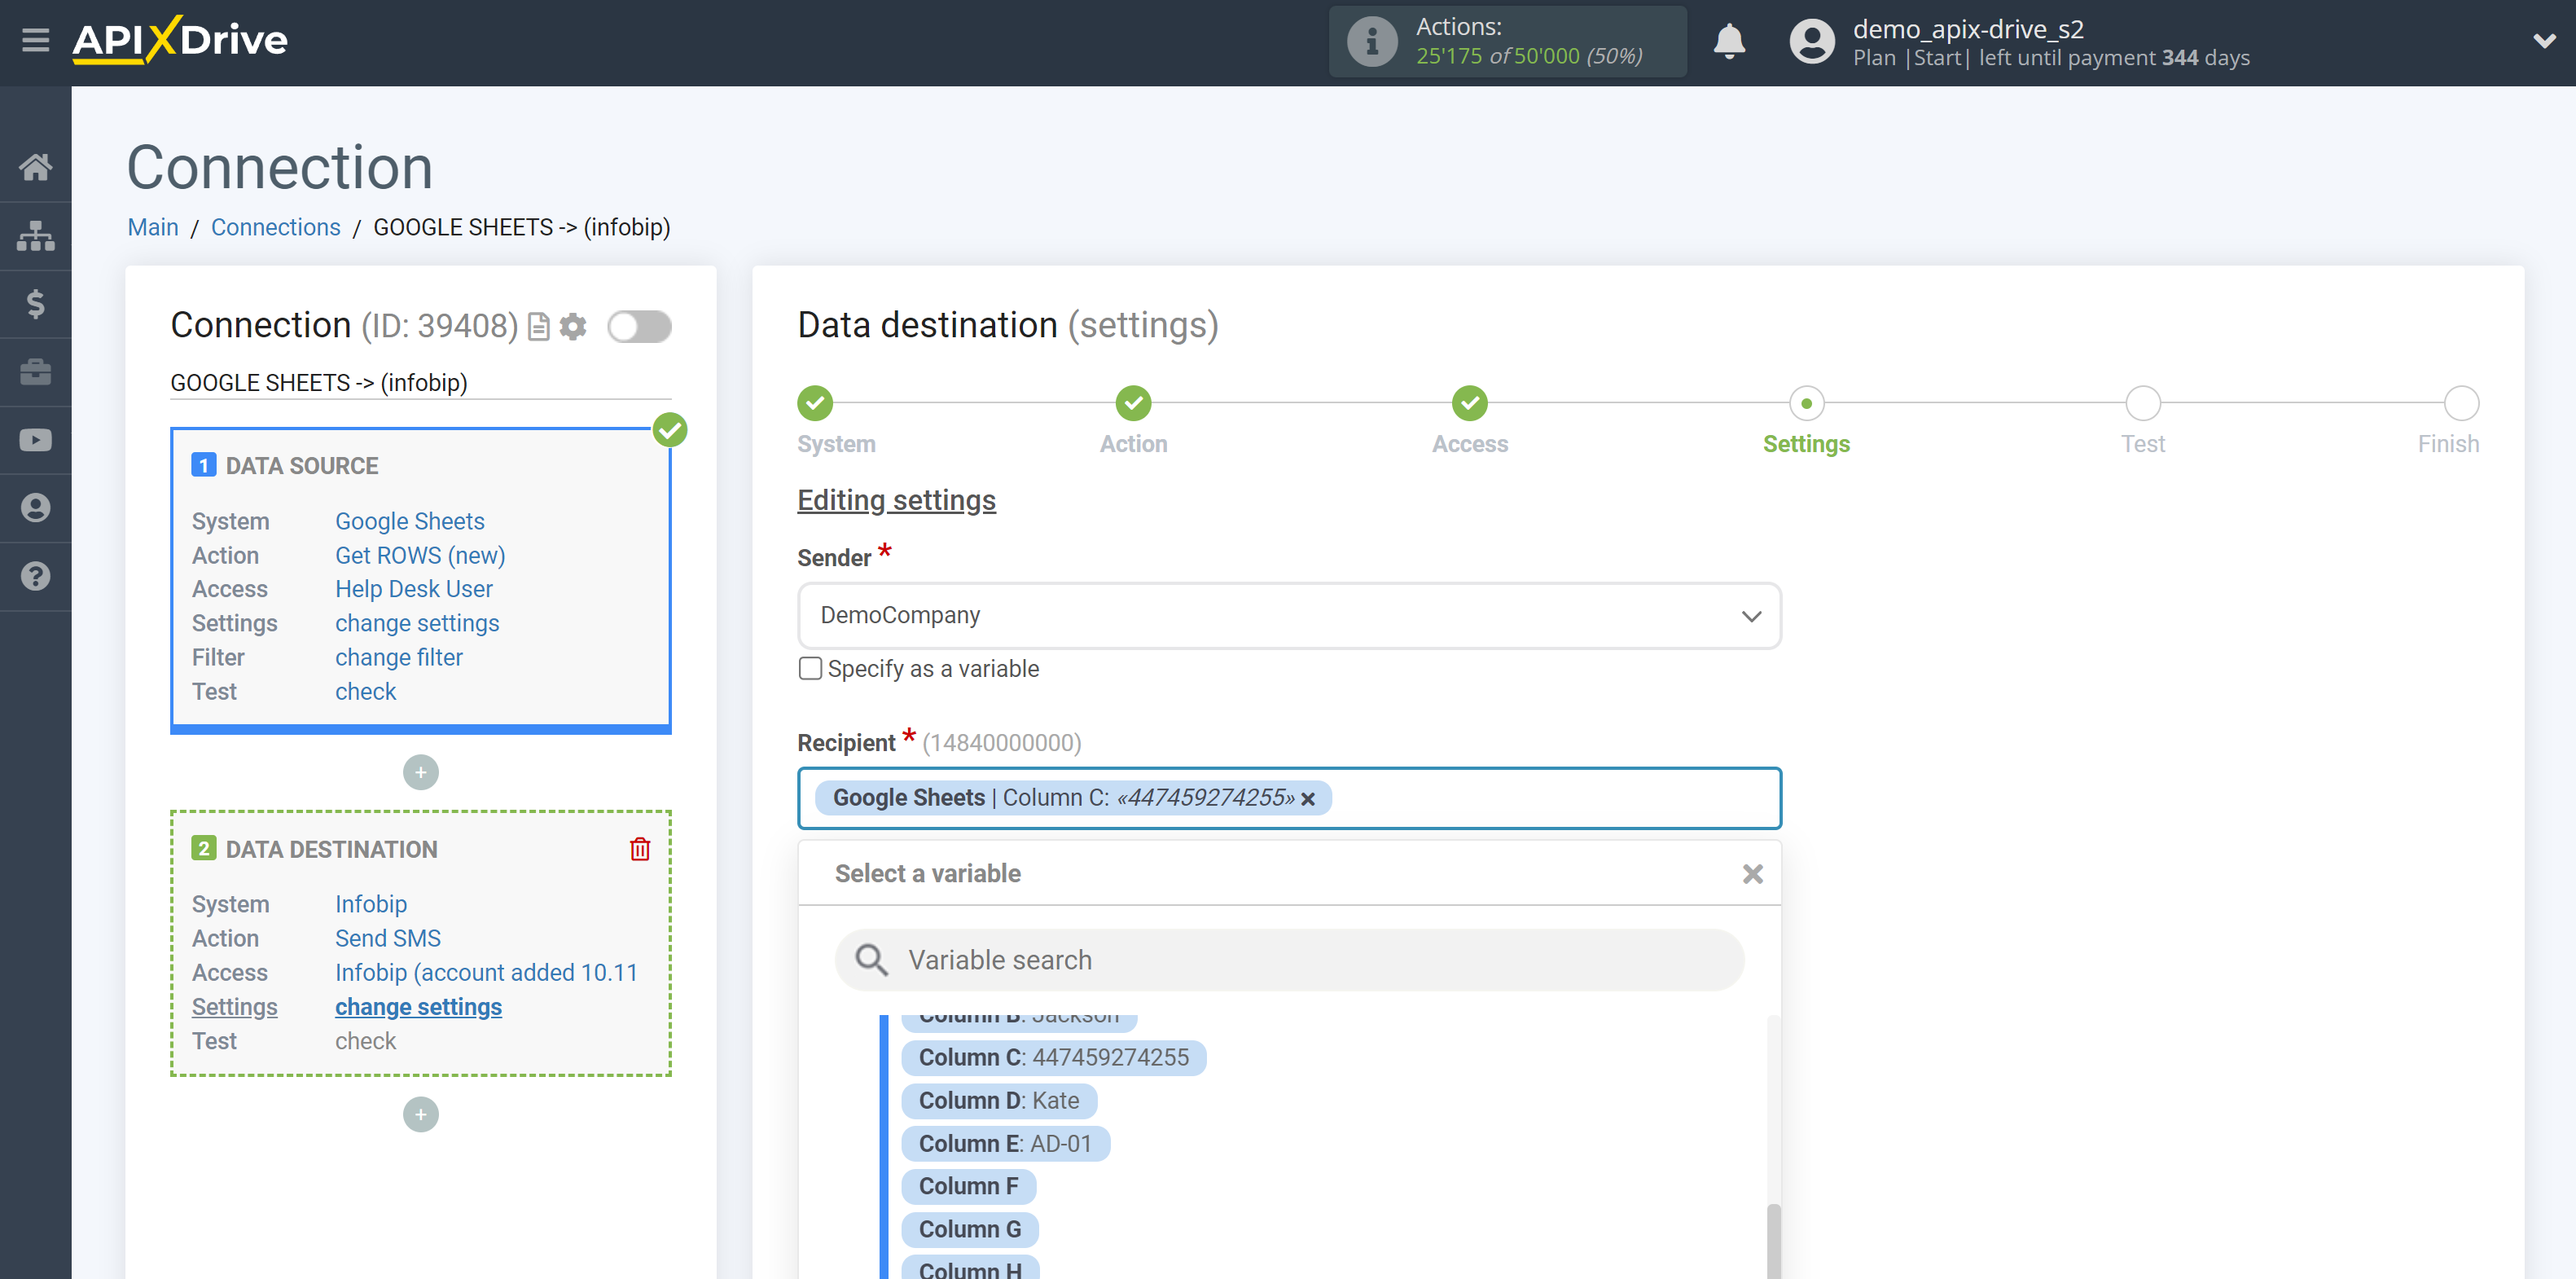Go to the Finish step
The image size is (2576, 1279).
coord(2461,403)
